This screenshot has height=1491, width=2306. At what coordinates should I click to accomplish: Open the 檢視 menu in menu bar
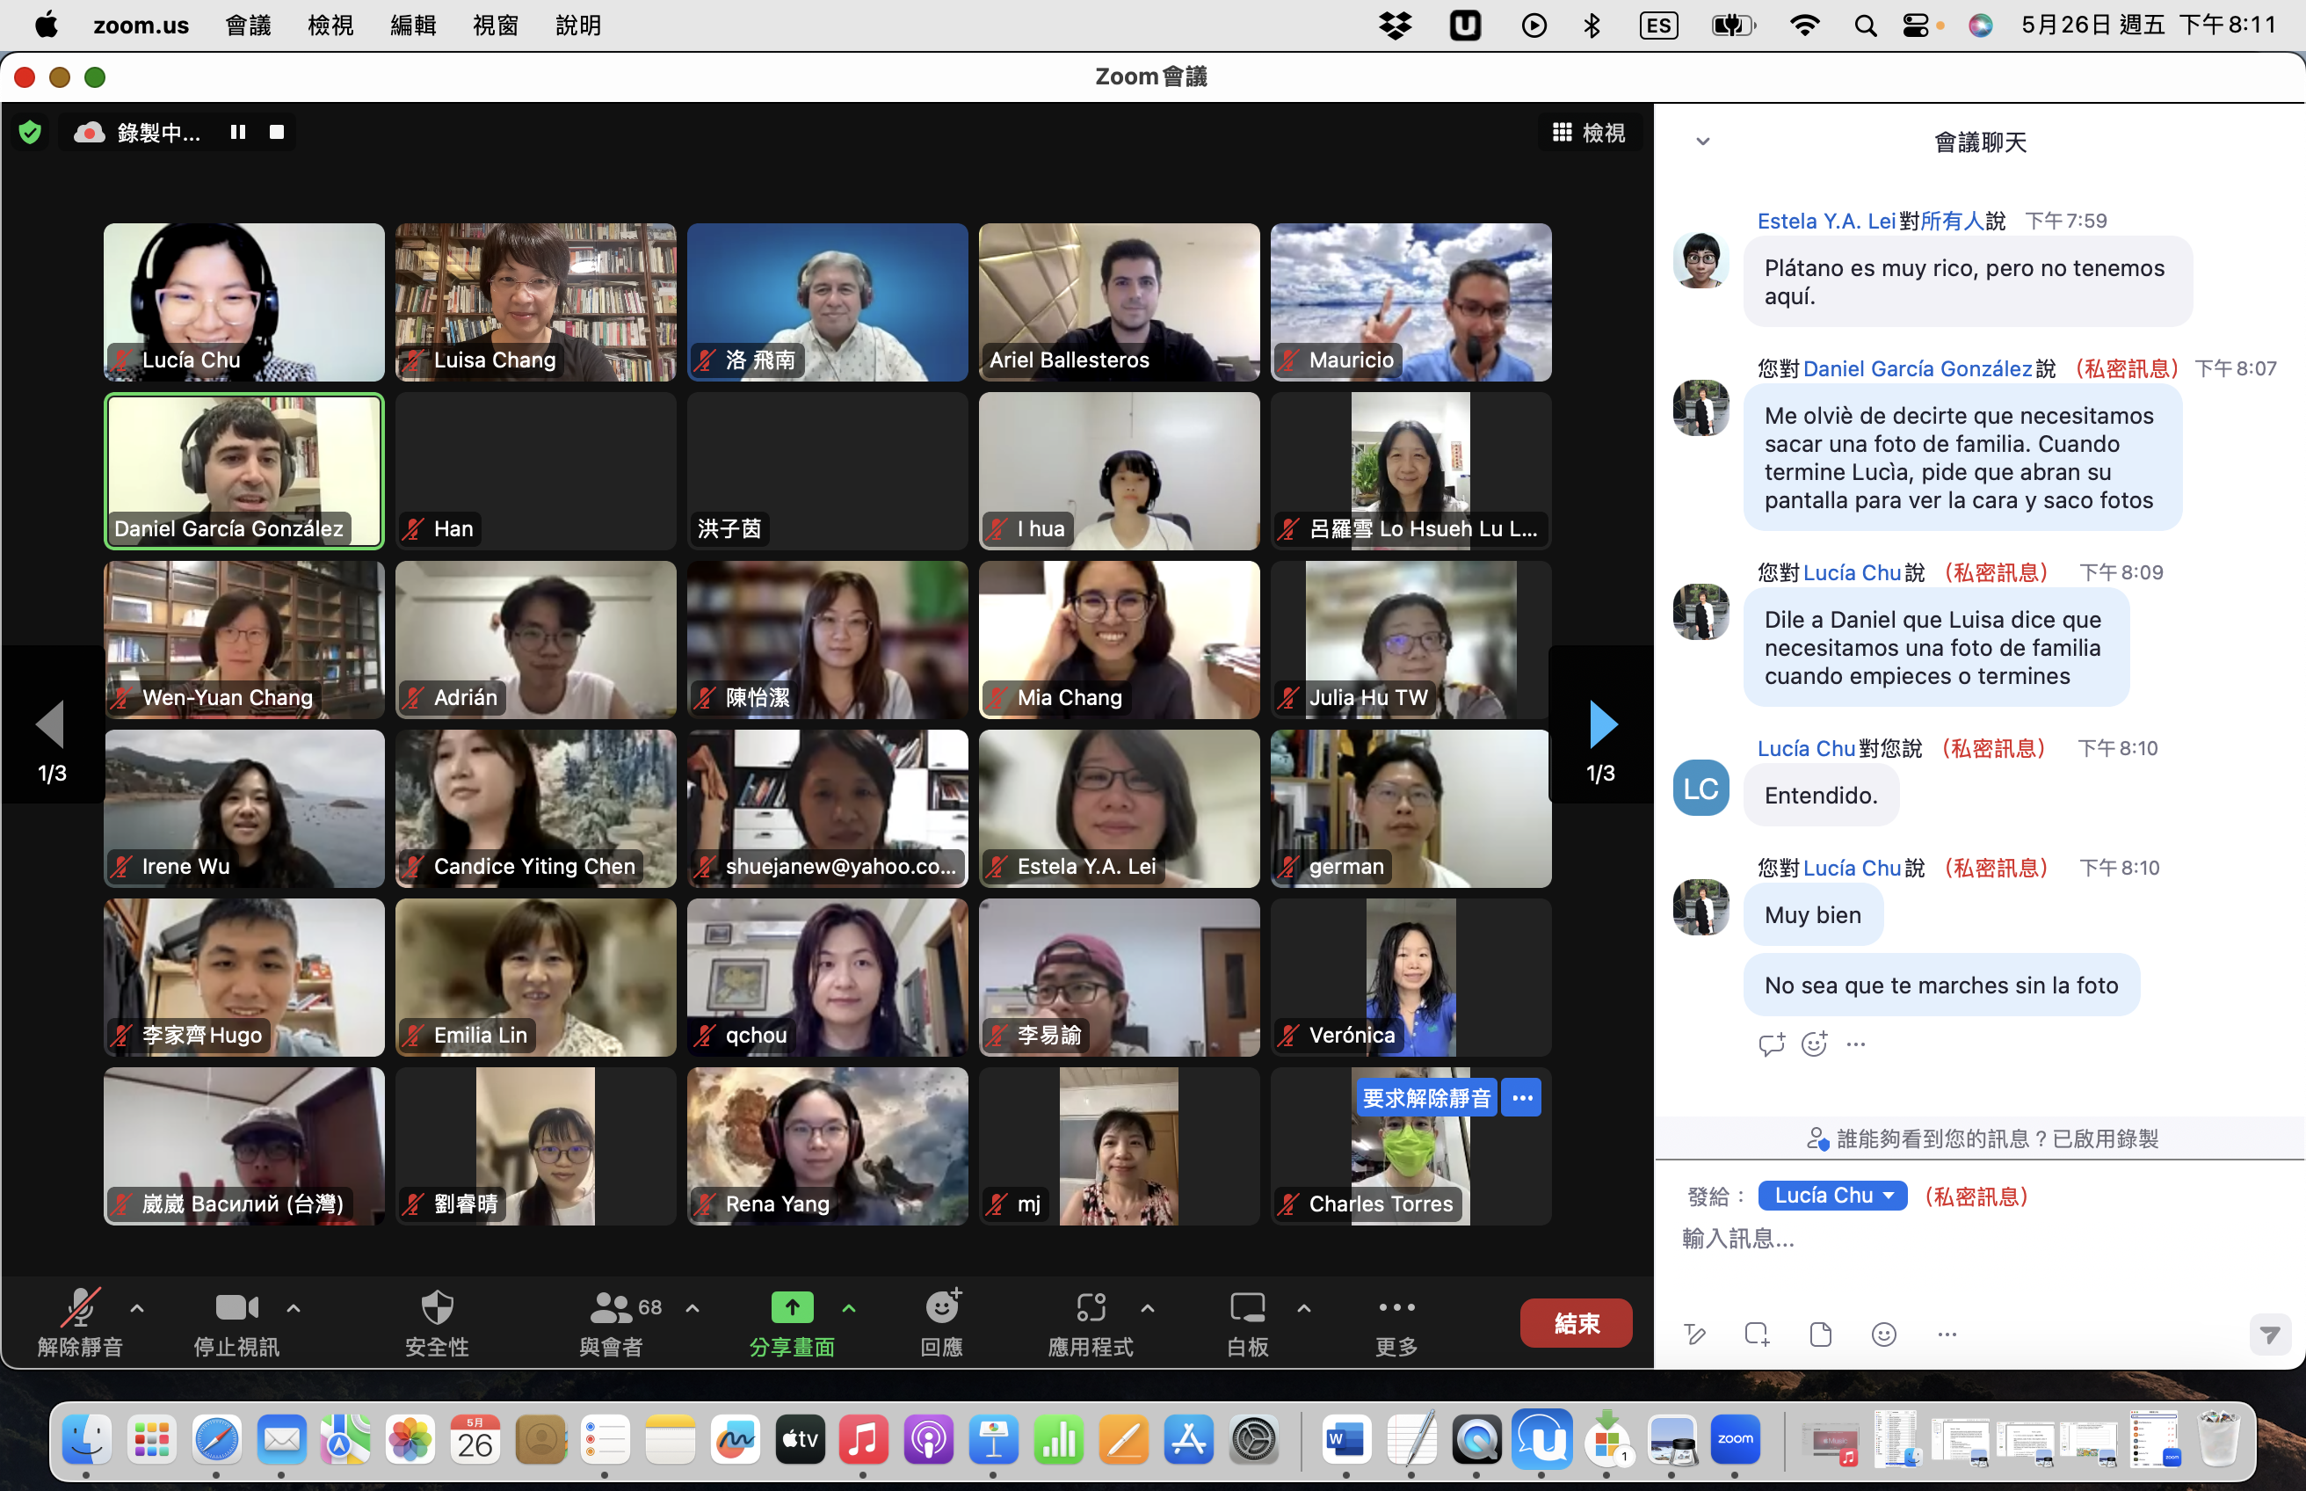331,25
